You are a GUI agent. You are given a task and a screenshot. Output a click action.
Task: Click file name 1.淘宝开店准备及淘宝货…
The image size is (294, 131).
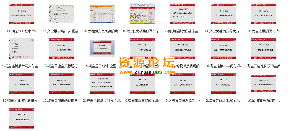pos(264,66)
